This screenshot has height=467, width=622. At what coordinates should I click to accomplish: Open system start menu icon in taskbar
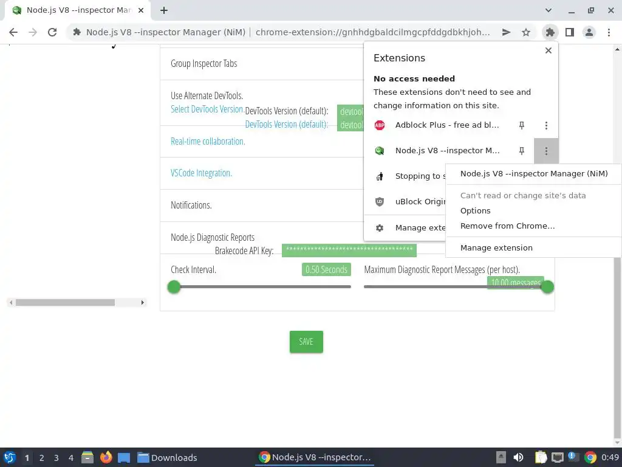10,457
